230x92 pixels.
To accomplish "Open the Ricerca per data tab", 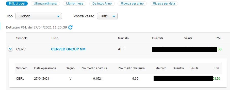I will [164, 4].
